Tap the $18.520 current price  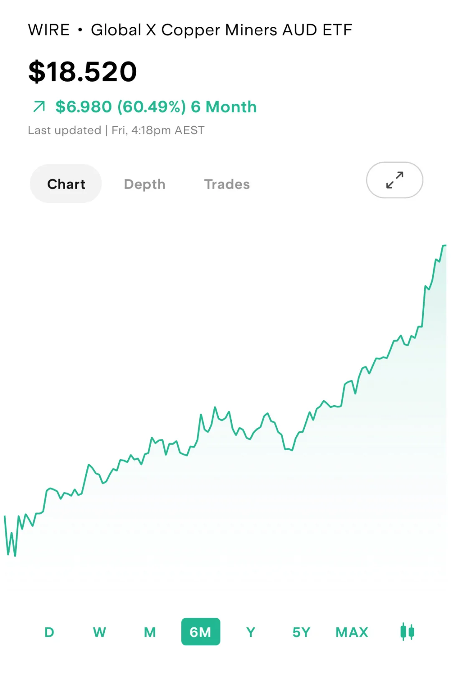pos(83,72)
